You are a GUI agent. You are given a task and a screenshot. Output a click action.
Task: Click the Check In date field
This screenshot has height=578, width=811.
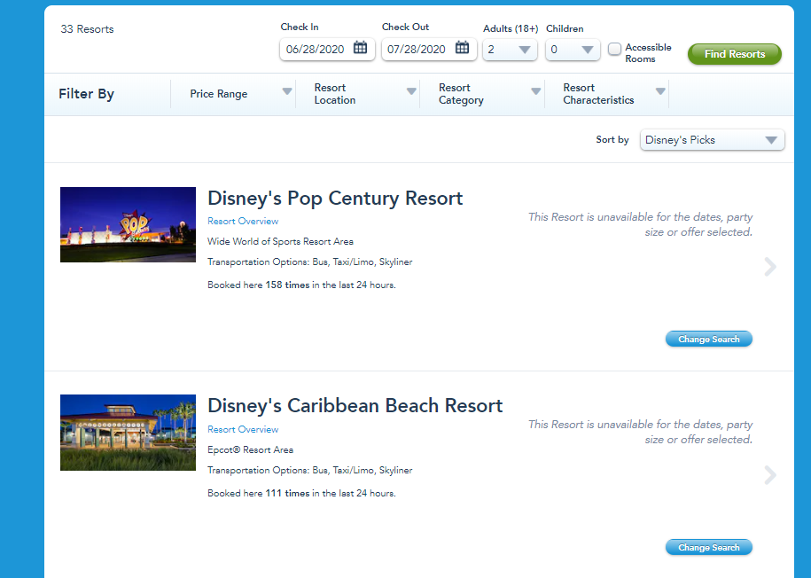(x=316, y=50)
